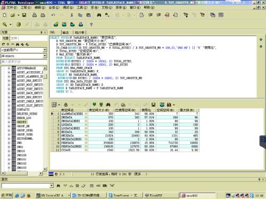Click the 使用比 column header
The image size is (266, 199).
coord(148,110)
